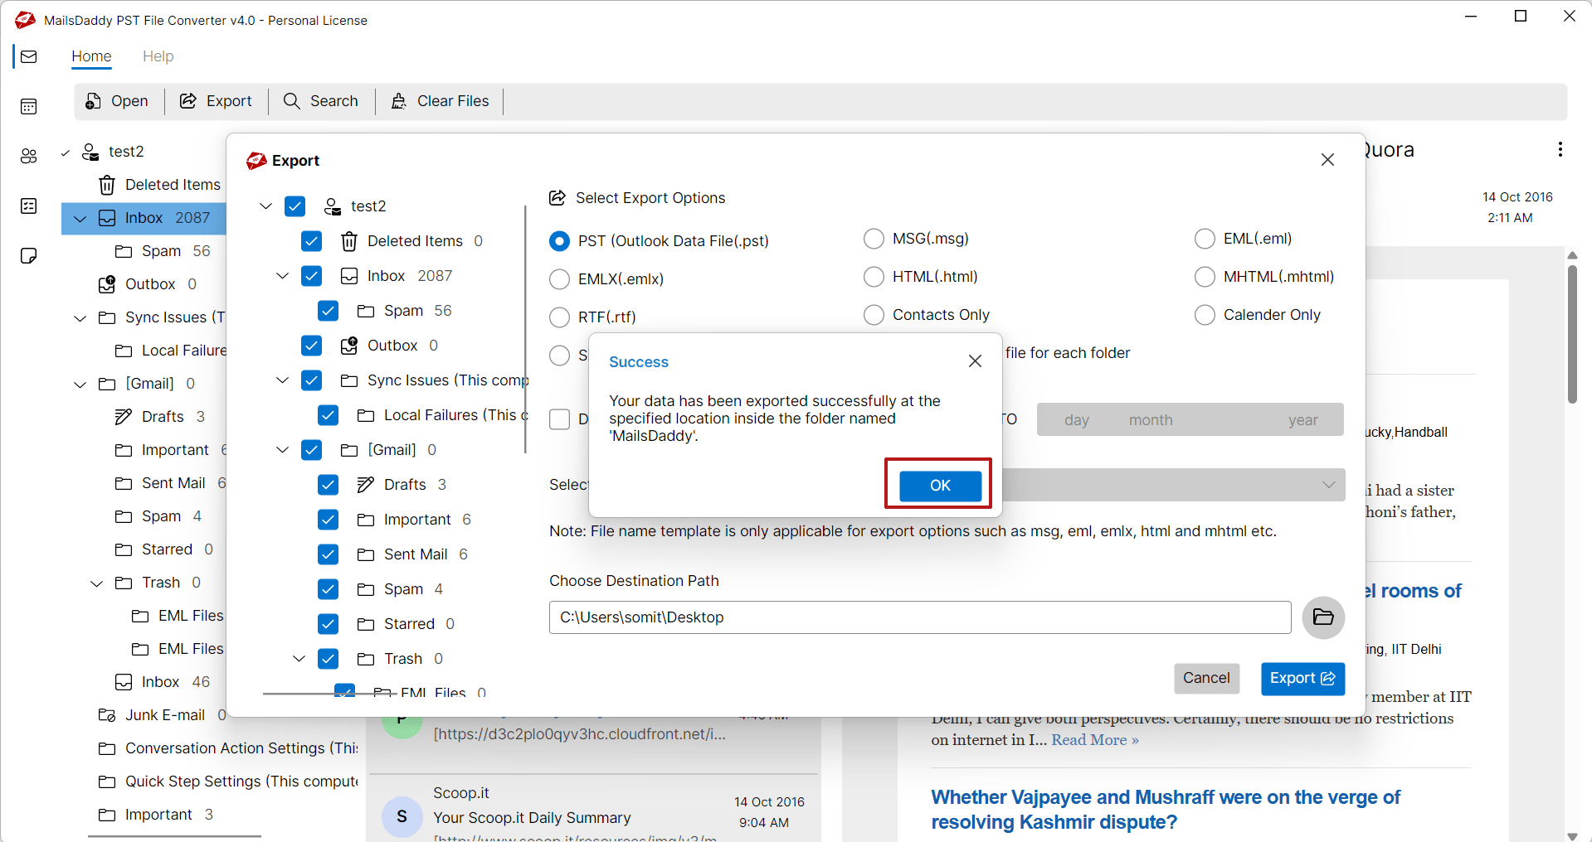Open the notes sidebar icon
The height and width of the screenshot is (842, 1592).
tap(29, 255)
